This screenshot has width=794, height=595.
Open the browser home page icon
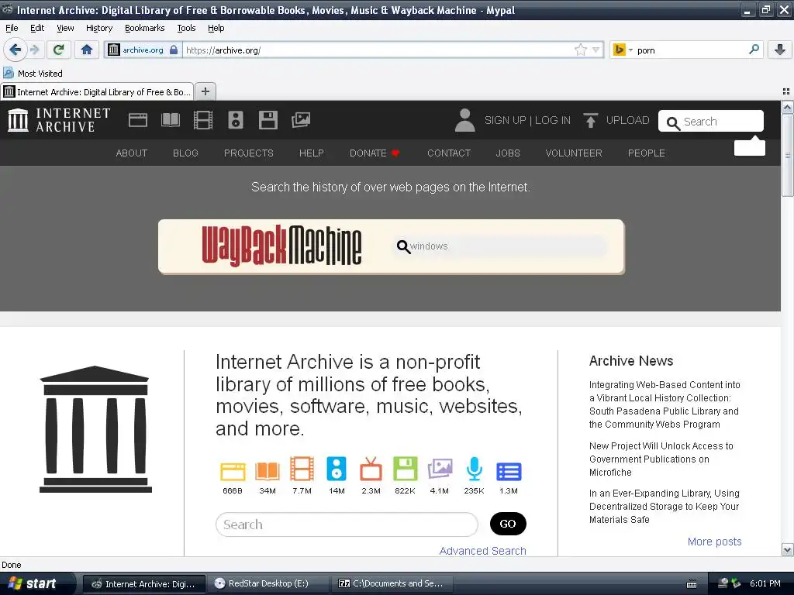pos(87,50)
